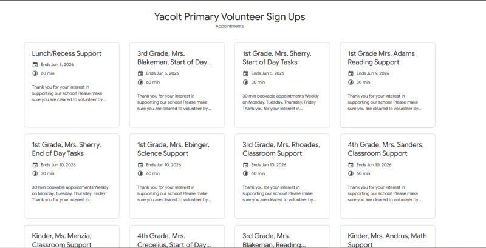Click calendar icon in Mrs. Ebinger Science Support card
This screenshot has height=248, width=486.
pos(140,164)
